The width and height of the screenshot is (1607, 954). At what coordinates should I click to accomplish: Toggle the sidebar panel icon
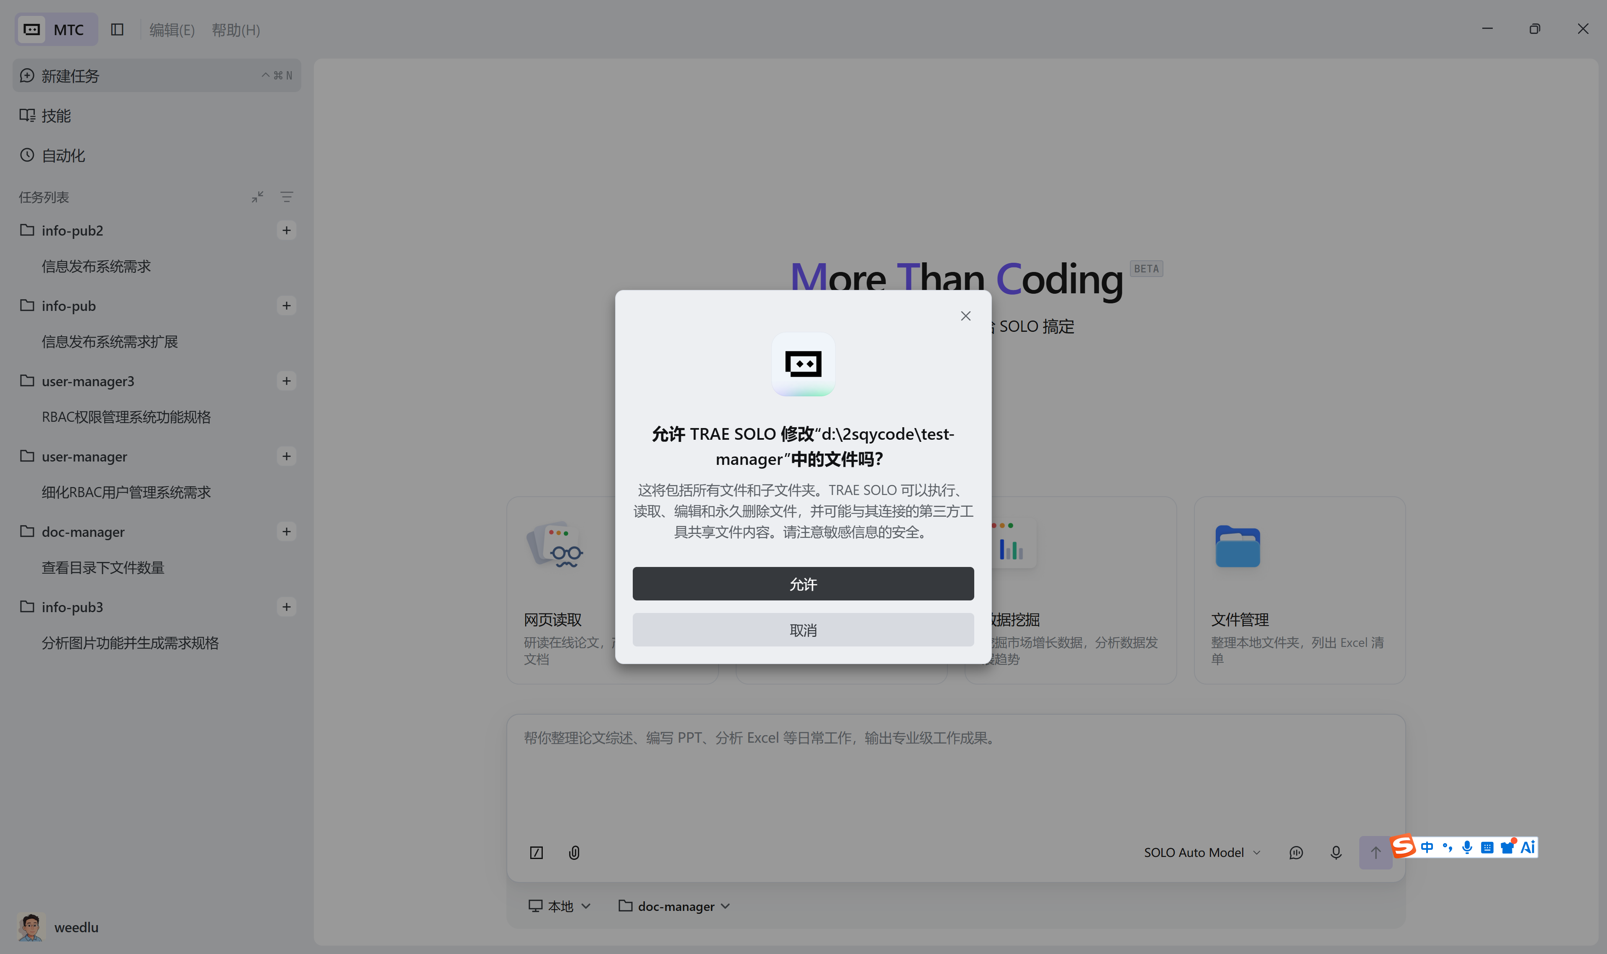117,30
